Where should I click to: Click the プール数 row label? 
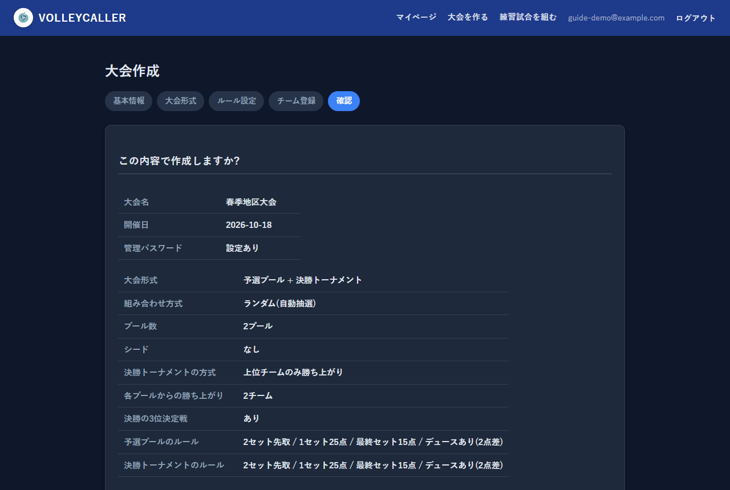click(x=140, y=326)
